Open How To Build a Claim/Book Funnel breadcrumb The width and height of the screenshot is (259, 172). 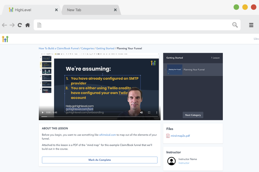coord(59,48)
